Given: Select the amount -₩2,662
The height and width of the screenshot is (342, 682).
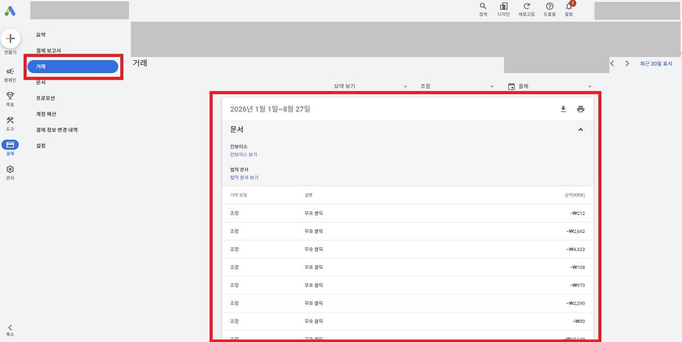Looking at the screenshot, I should (575, 231).
